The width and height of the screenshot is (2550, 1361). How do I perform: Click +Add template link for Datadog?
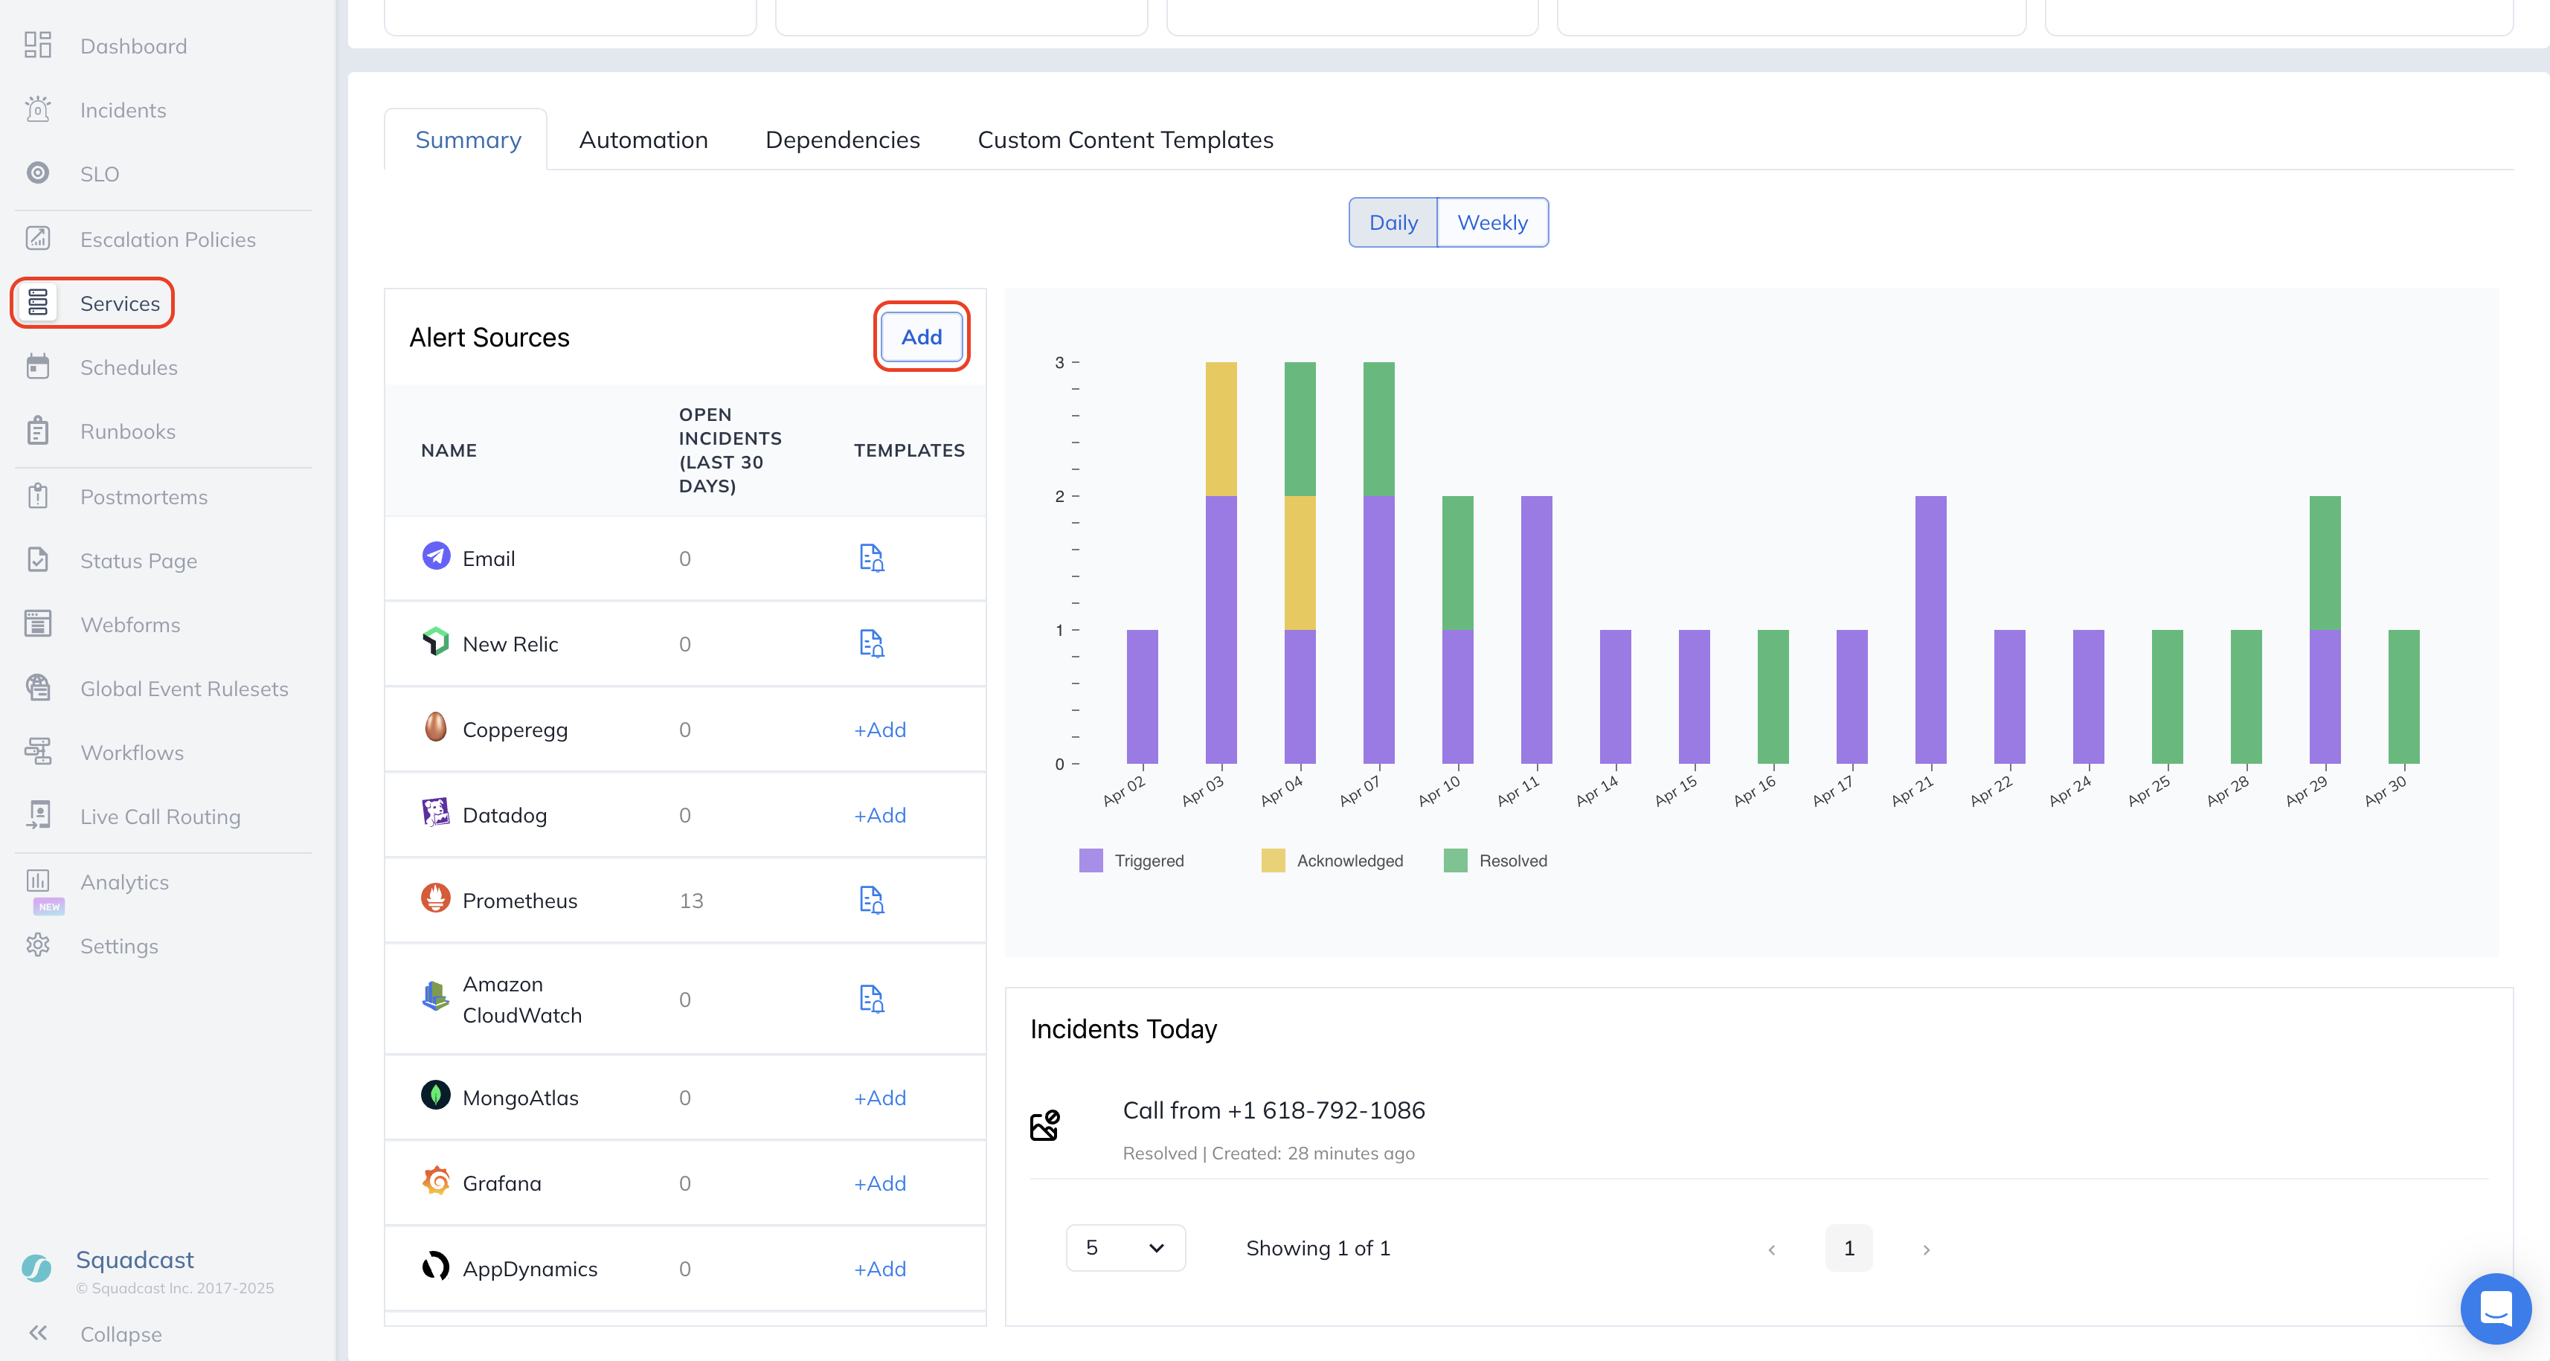[879, 814]
